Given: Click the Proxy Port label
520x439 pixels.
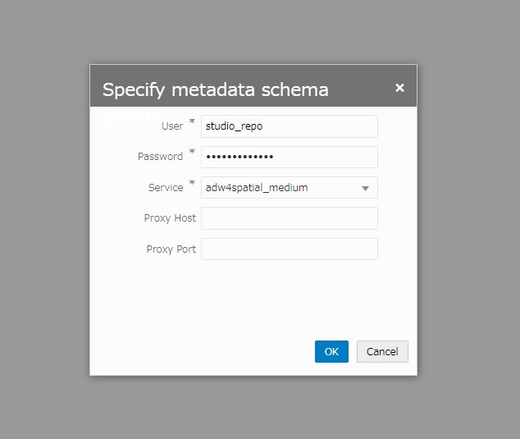Looking at the screenshot, I should 171,249.
